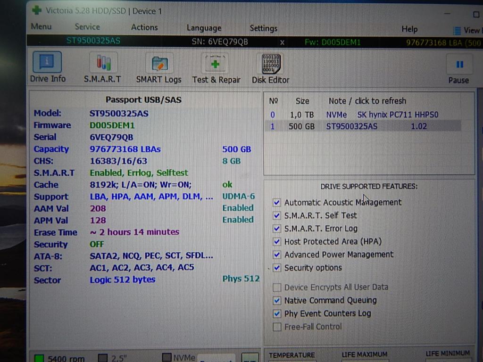Open the Menu menu
Screen dimensions: 483x362
(41, 26)
